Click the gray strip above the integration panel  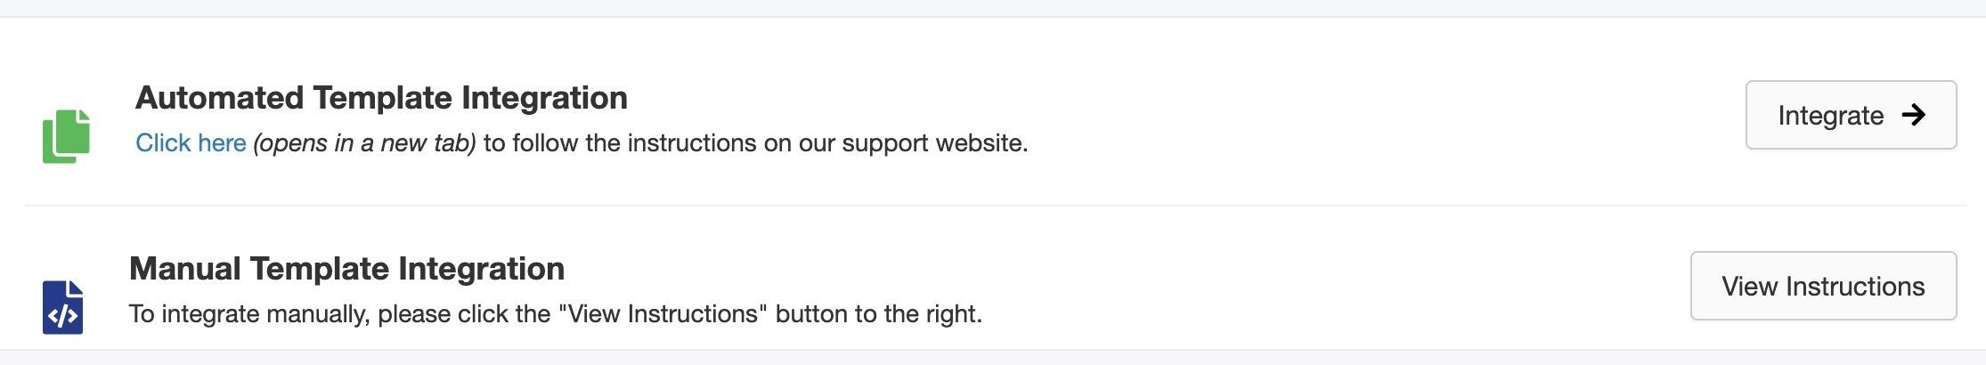tap(993, 7)
